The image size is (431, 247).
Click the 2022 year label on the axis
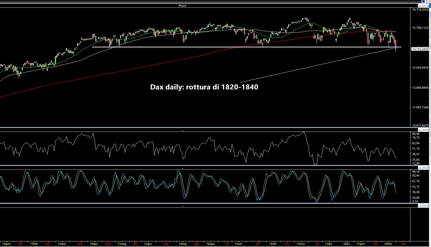point(347,244)
